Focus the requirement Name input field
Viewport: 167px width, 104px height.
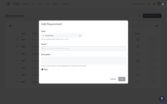tap(83, 49)
